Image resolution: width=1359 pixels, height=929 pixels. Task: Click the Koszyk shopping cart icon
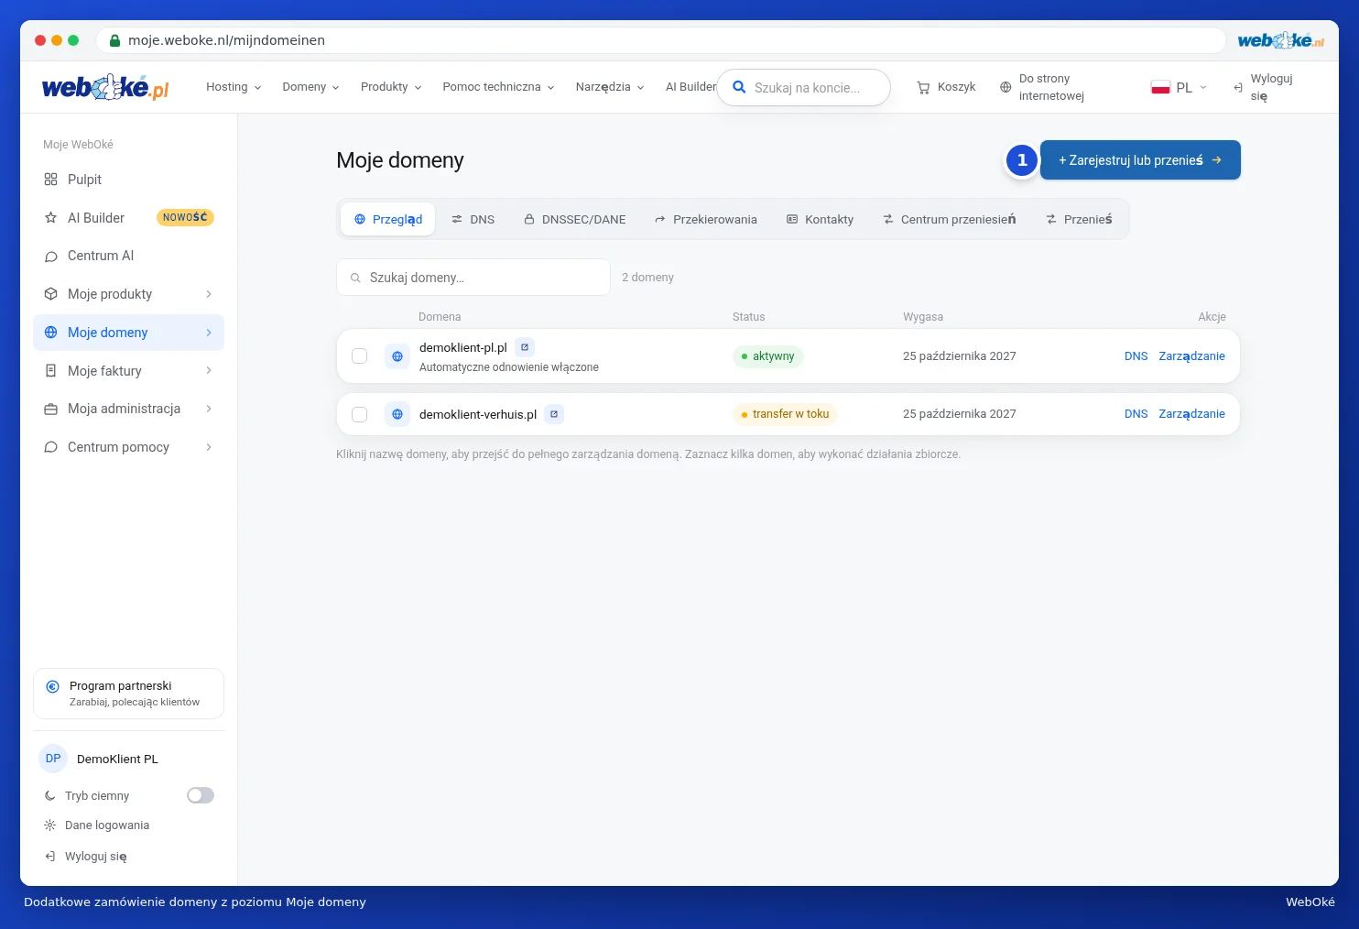coord(923,87)
